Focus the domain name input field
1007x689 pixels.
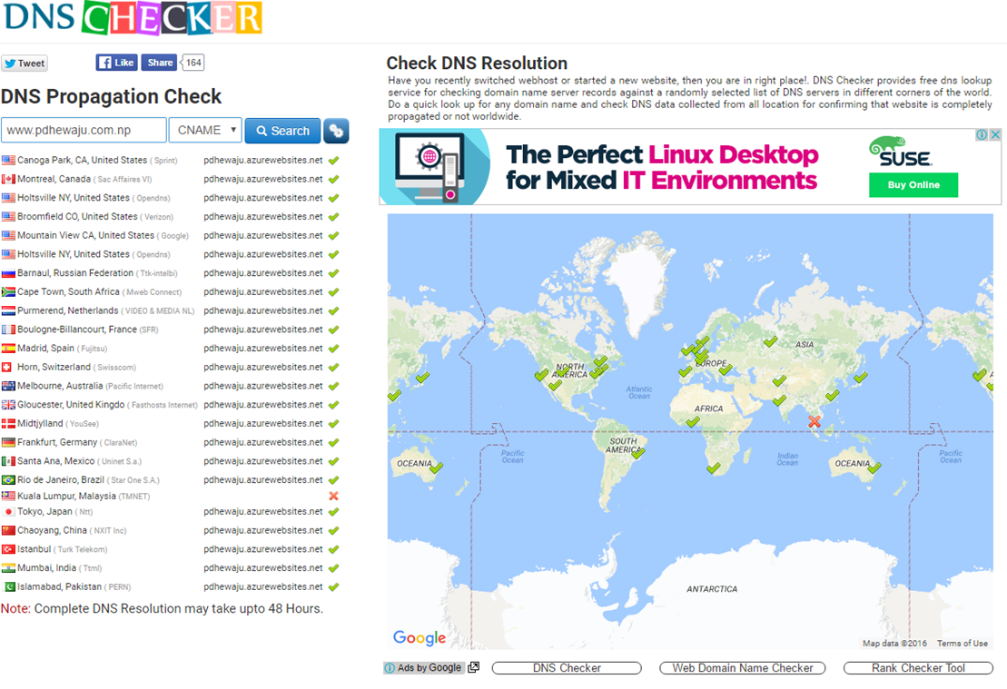(x=84, y=130)
